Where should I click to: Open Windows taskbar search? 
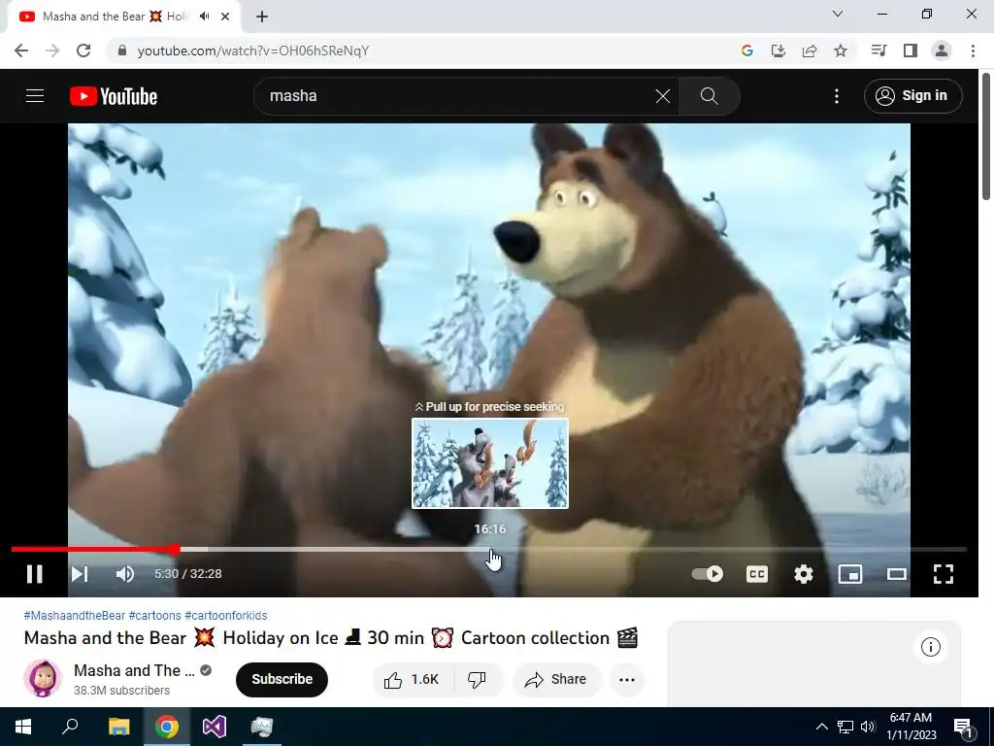point(70,727)
